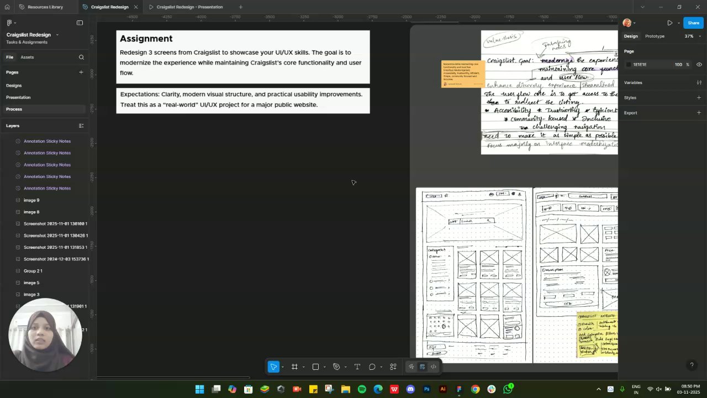
Task: Select the image 5 layer
Action: pos(31,283)
